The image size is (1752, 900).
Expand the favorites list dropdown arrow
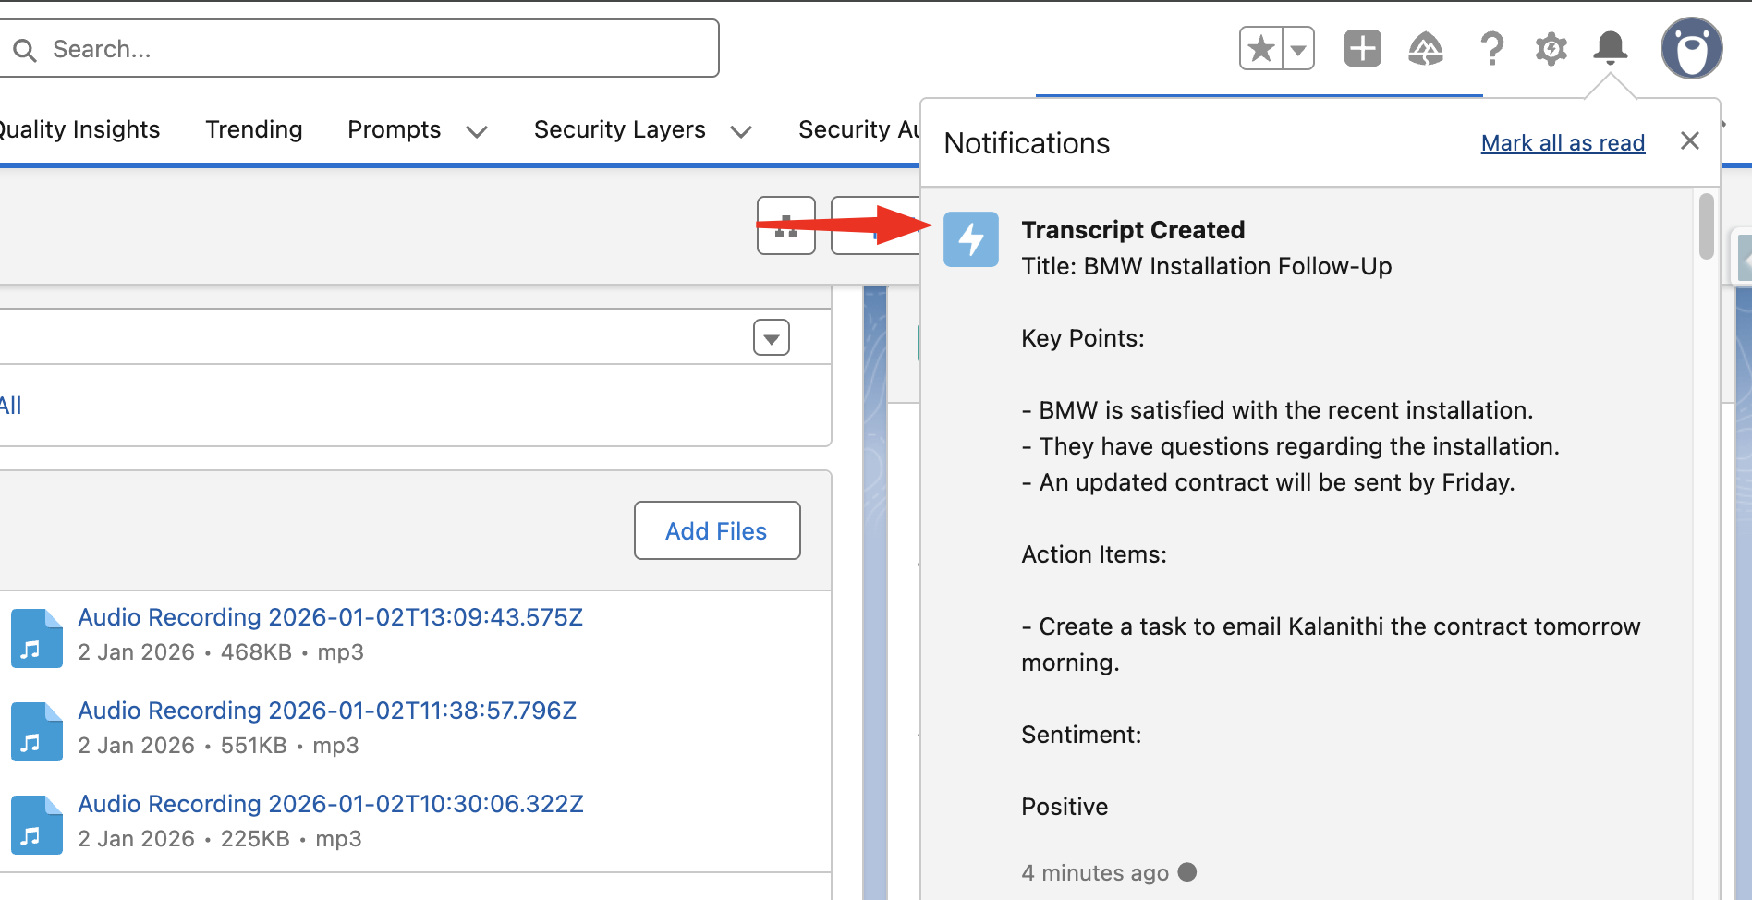(1298, 49)
